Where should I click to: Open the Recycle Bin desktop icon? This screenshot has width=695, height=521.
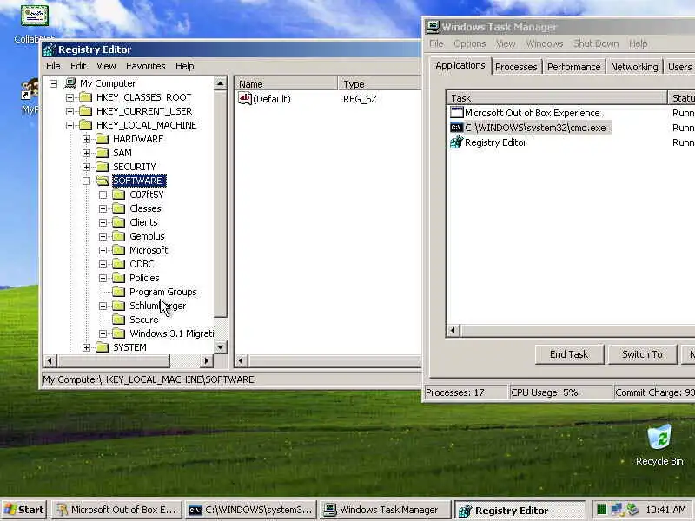(x=659, y=438)
